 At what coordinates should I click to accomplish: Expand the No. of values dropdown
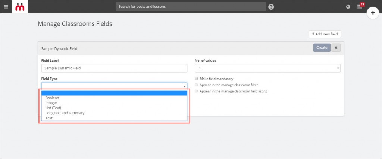(x=267, y=68)
